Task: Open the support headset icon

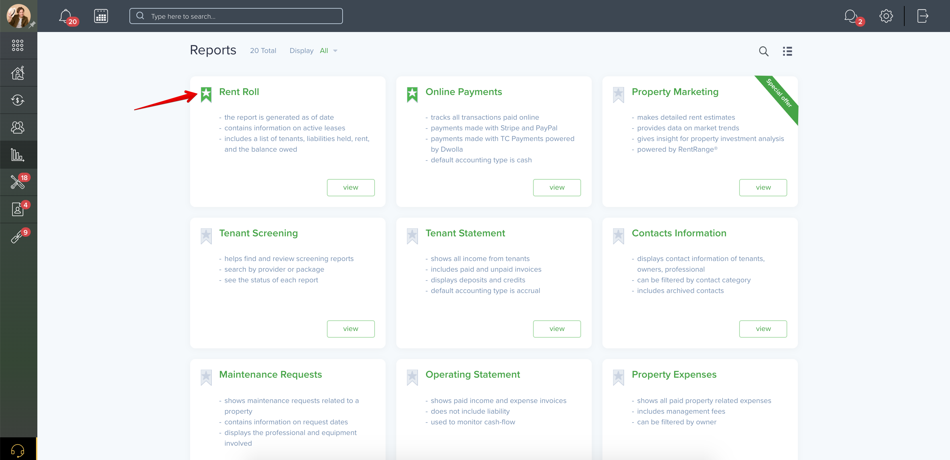Action: 18,450
